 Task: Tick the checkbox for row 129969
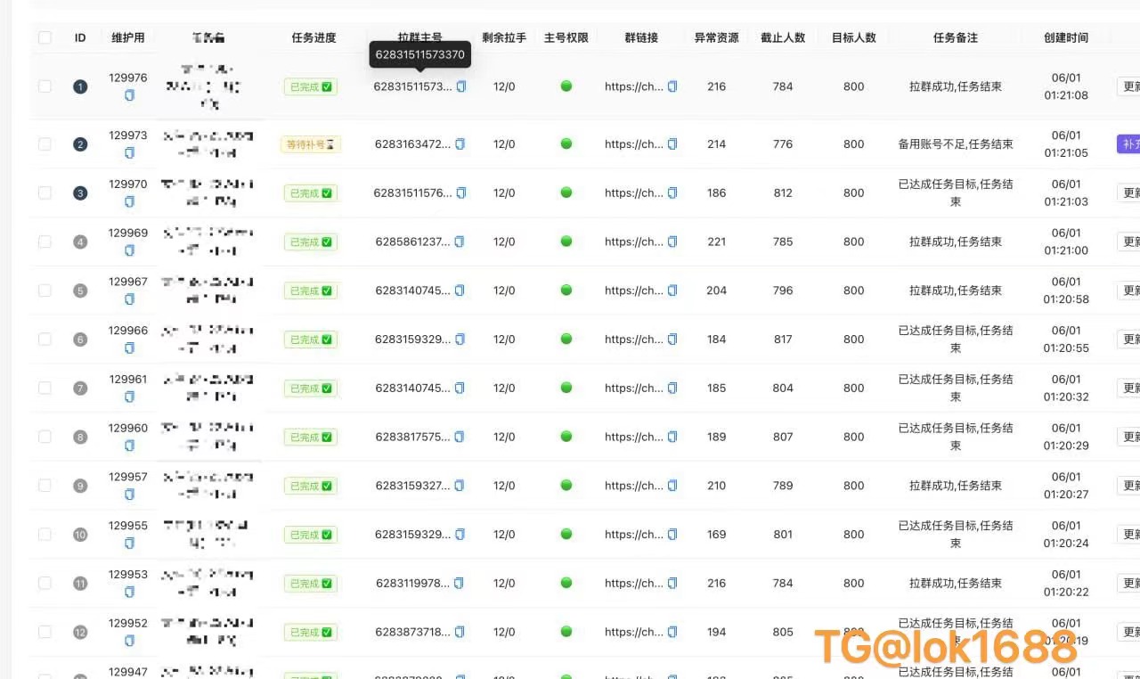(45, 241)
